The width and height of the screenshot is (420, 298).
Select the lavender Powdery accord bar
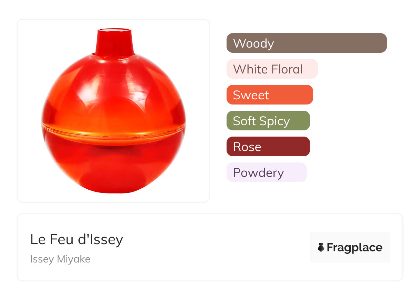click(x=266, y=172)
